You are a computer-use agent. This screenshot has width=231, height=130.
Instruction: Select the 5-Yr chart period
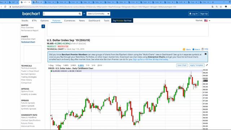pos(93,65)
